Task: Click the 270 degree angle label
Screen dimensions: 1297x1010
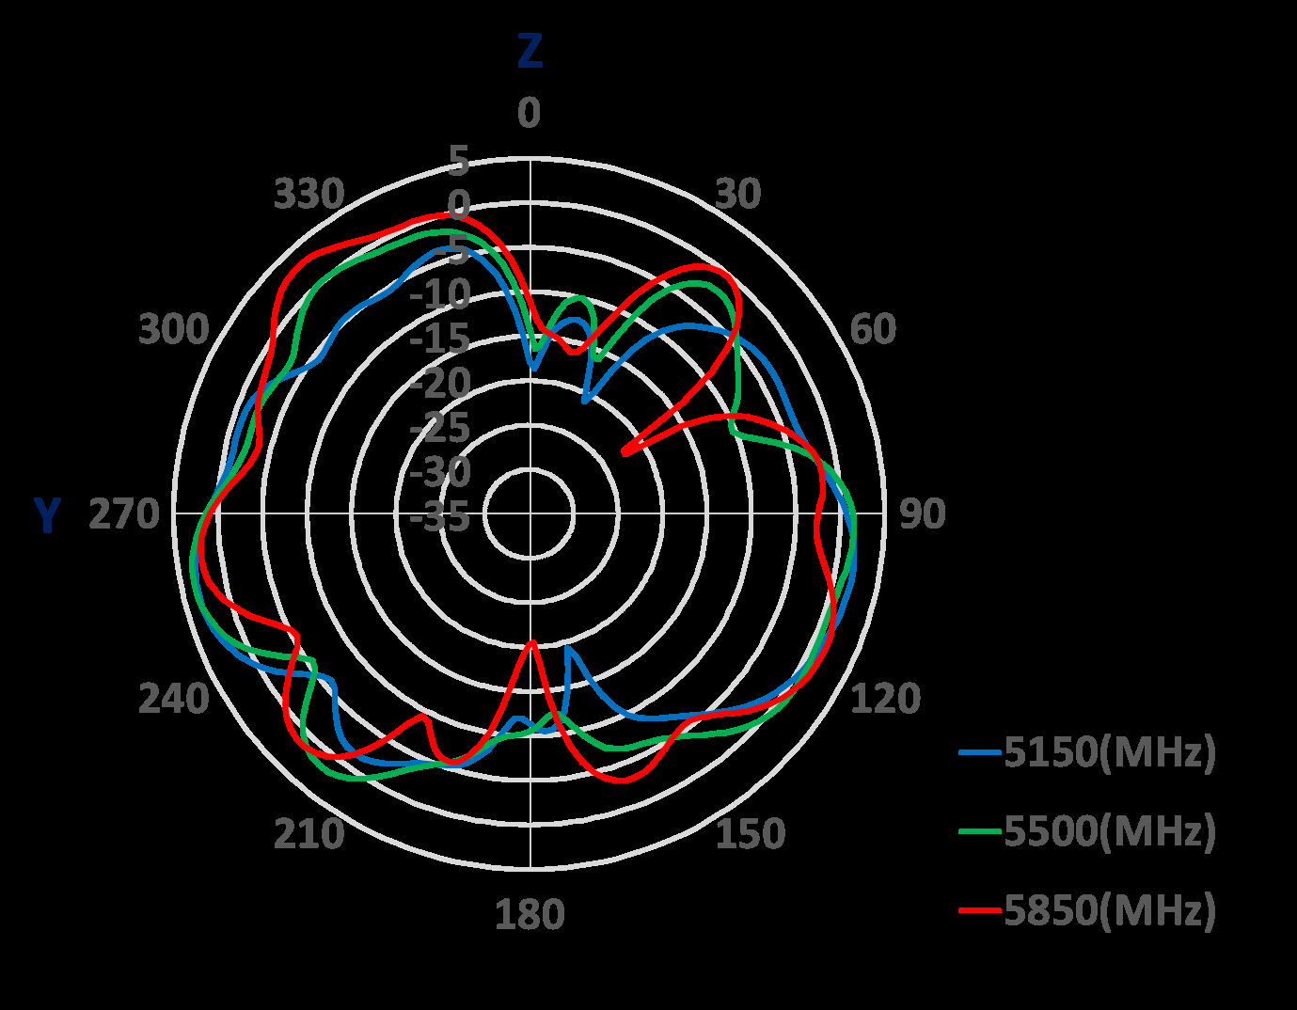Action: [x=124, y=515]
